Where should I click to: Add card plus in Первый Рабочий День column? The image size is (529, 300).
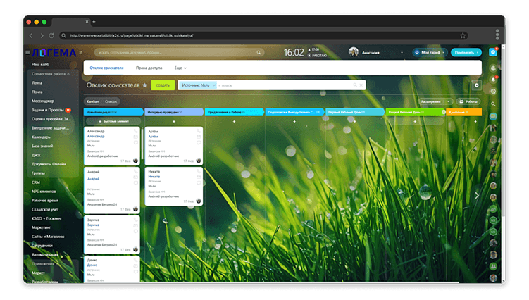coord(354,122)
